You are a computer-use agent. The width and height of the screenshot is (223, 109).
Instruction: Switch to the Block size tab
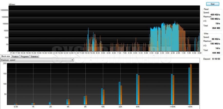pos(6,56)
